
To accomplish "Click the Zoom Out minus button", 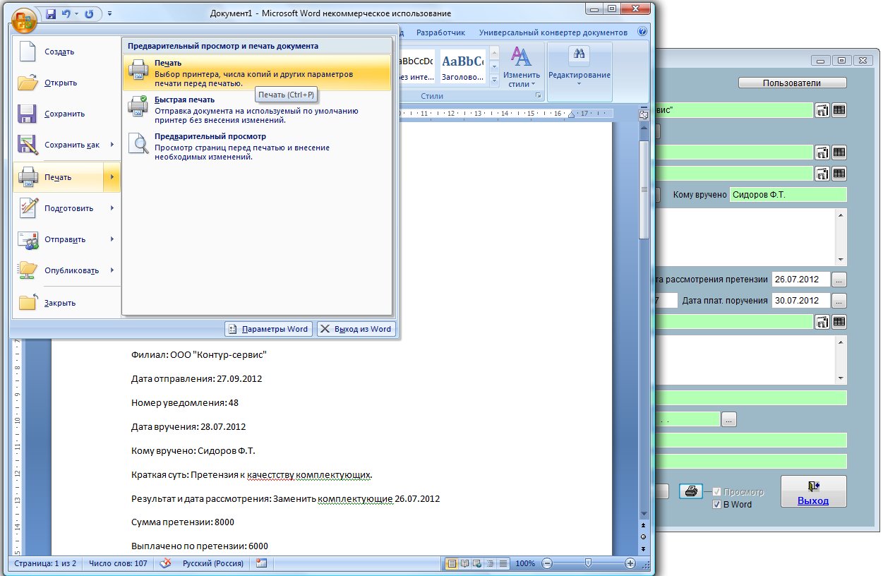I will tap(547, 563).
